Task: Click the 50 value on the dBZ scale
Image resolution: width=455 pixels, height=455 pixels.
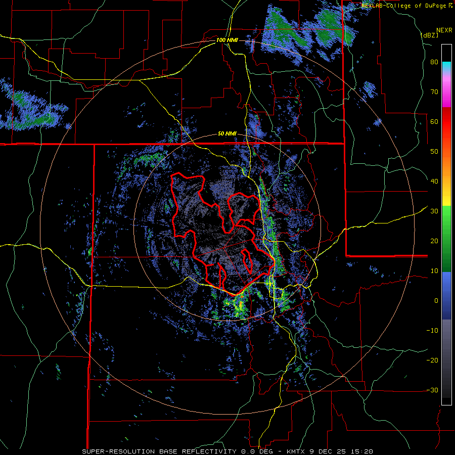Action: click(434, 152)
